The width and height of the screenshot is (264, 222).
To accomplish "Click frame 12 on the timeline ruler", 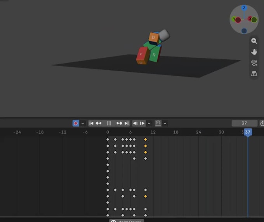I will pyautogui.click(x=153, y=132).
